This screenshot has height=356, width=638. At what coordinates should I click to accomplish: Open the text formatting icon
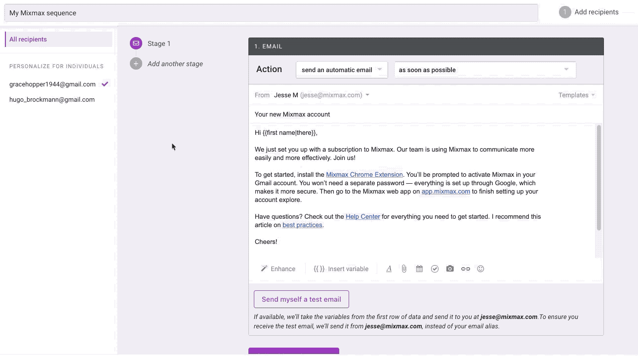(389, 269)
